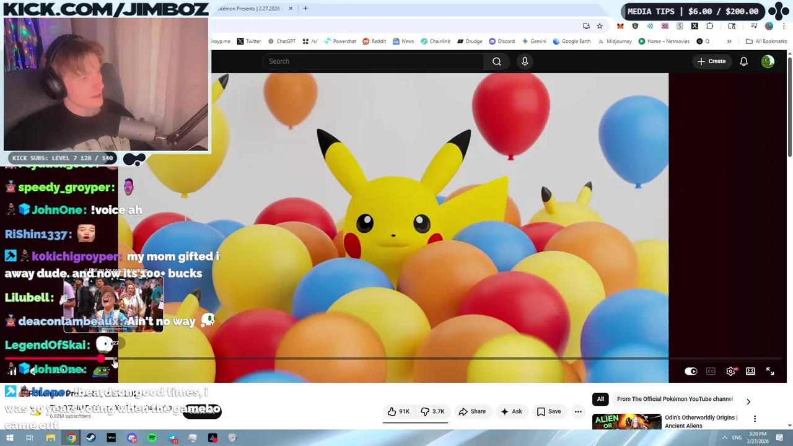Click the install app icon in address bar
This screenshot has width=793, height=446.
pyautogui.click(x=586, y=26)
